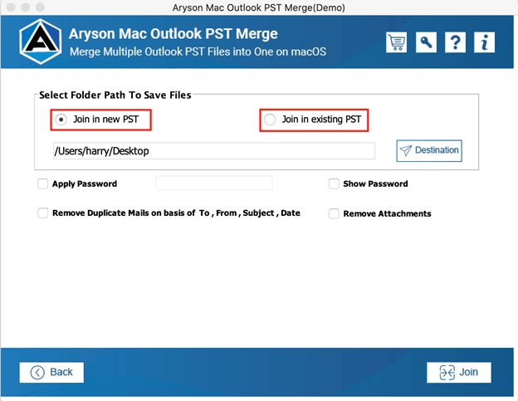The image size is (518, 401).
Task: Open help via question mark icon
Action: click(455, 42)
